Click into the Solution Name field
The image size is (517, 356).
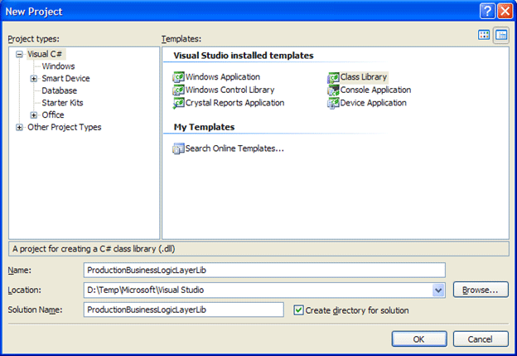pyautogui.click(x=184, y=310)
